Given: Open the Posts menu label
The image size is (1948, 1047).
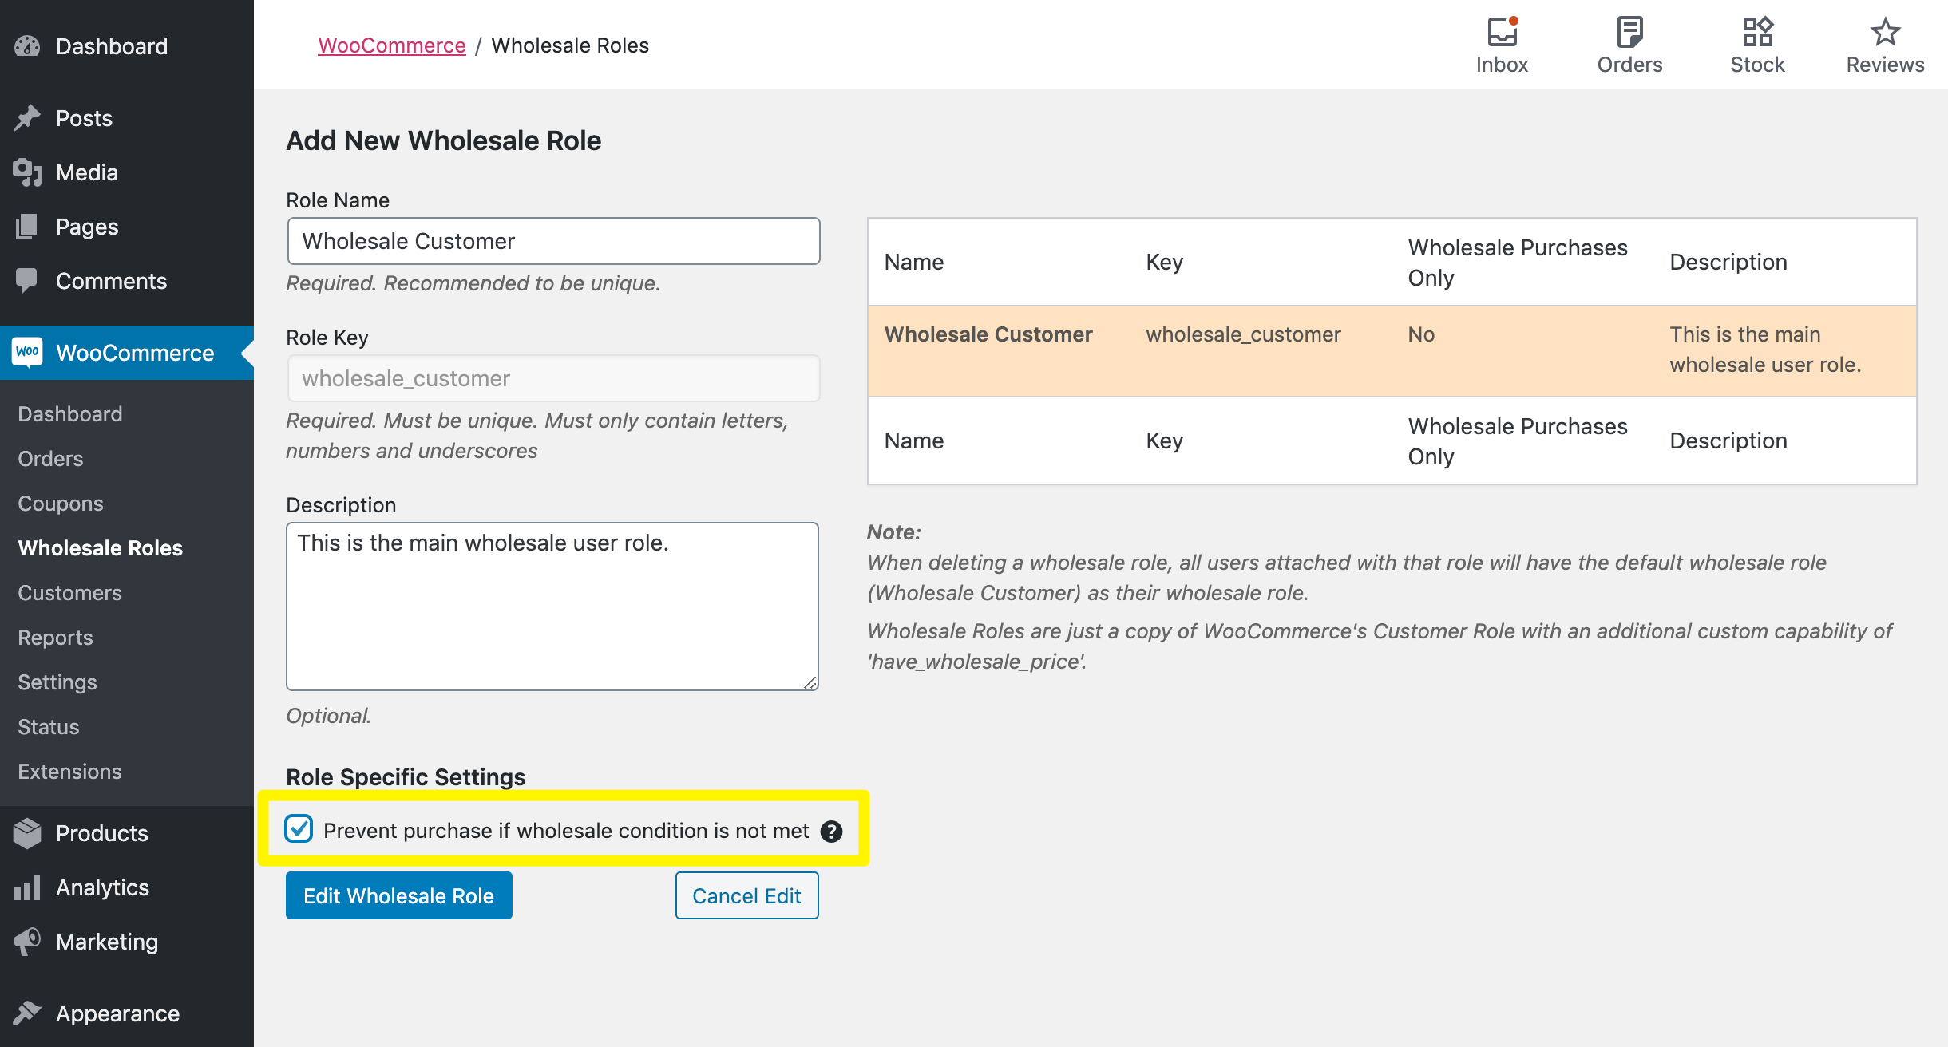Looking at the screenshot, I should click(84, 118).
